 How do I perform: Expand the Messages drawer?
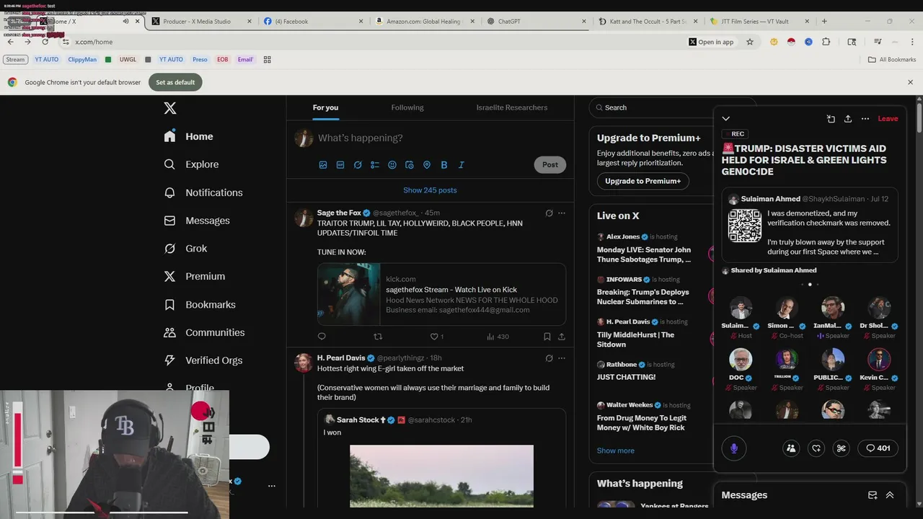890,495
